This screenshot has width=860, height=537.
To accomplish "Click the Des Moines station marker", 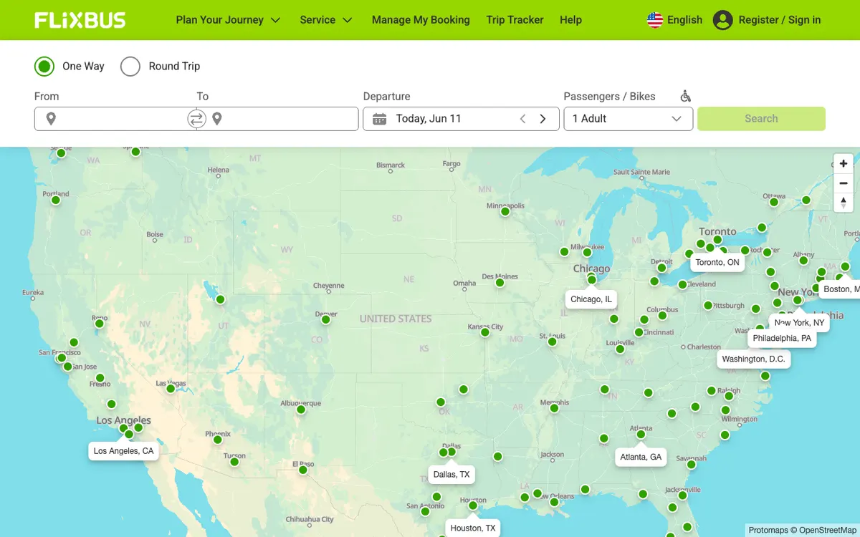I will pyautogui.click(x=500, y=283).
